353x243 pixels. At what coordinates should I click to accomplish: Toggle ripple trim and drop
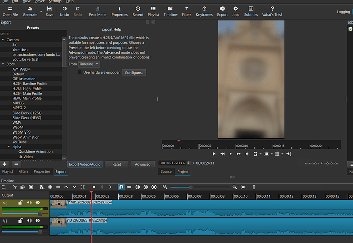(x=138, y=187)
